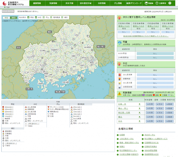Click the orange 避難判断 icon in 水位 table
178x157 pixels.
tap(120, 79)
